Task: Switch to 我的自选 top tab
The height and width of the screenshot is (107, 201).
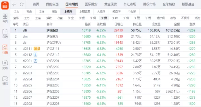Action: 52,4
